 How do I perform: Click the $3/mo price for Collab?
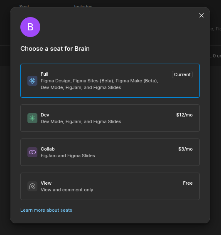[185, 149]
